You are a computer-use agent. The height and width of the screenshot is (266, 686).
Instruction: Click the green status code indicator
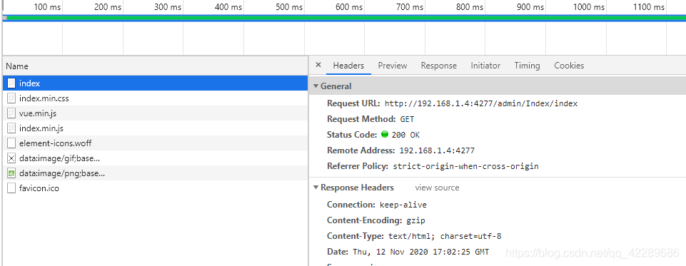[385, 135]
